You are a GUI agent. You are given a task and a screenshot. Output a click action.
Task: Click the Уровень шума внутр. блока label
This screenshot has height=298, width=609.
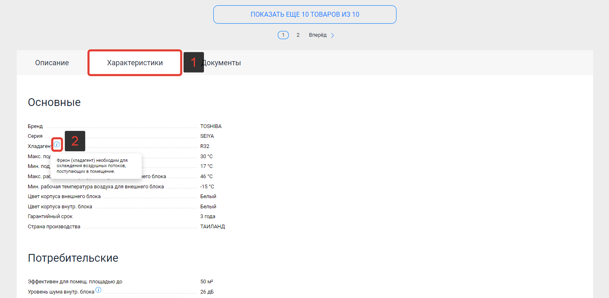click(x=61, y=292)
